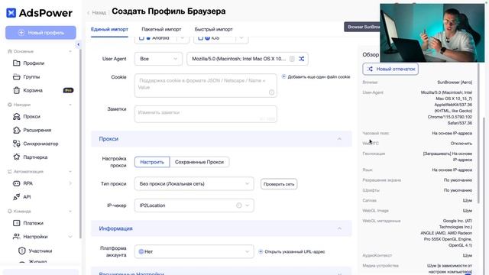This screenshot has height=275, width=489.
Task: Collapse the sidebar with the arrow toggle
Action: click(78, 44)
